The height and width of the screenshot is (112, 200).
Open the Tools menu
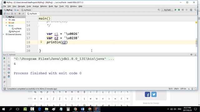[62, 6]
